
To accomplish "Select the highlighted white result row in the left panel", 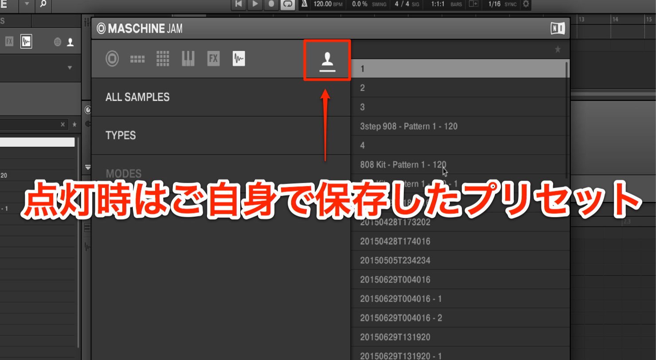I will 37,142.
